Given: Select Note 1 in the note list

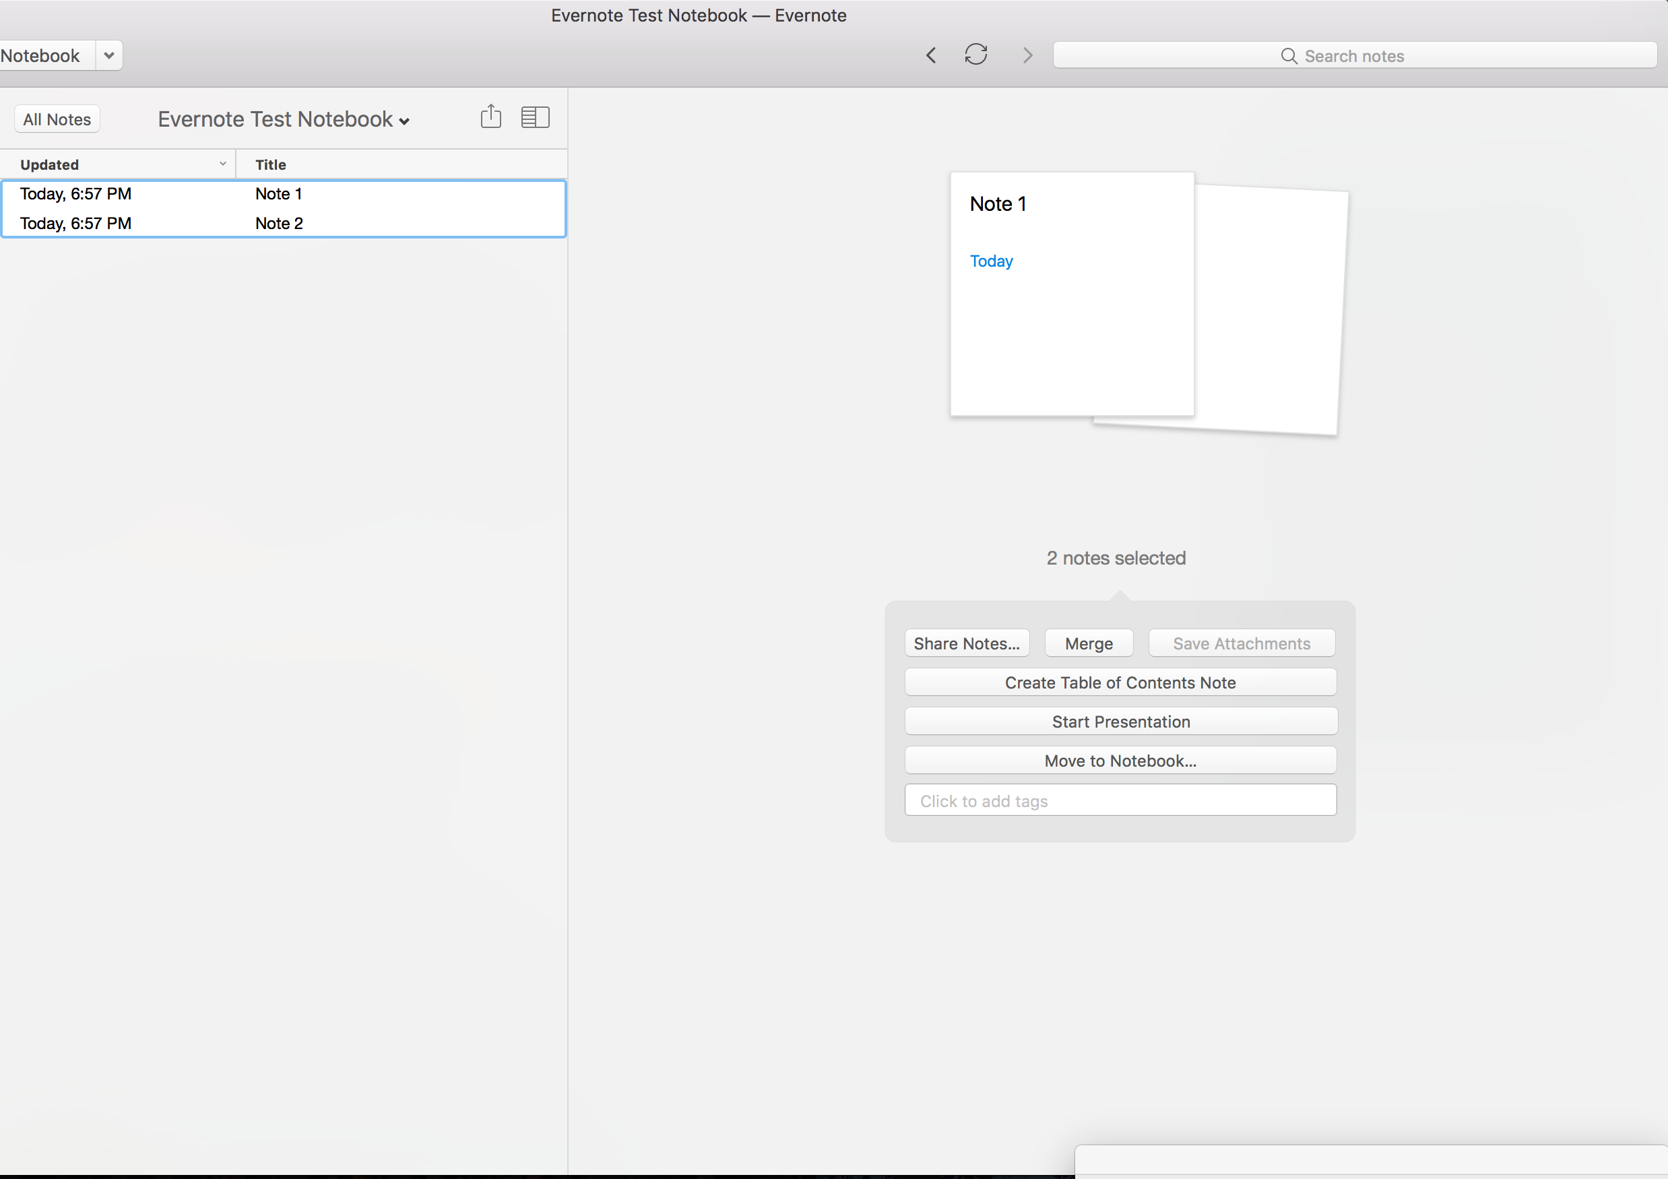Looking at the screenshot, I should pos(278,193).
